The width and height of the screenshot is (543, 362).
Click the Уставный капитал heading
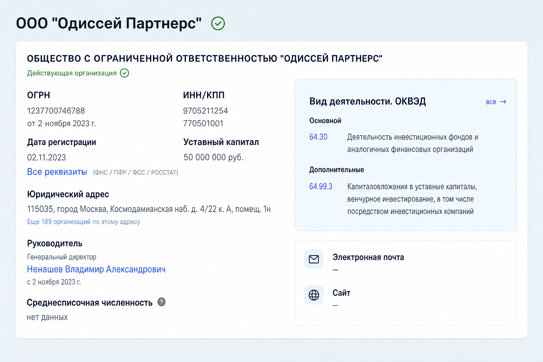221,142
